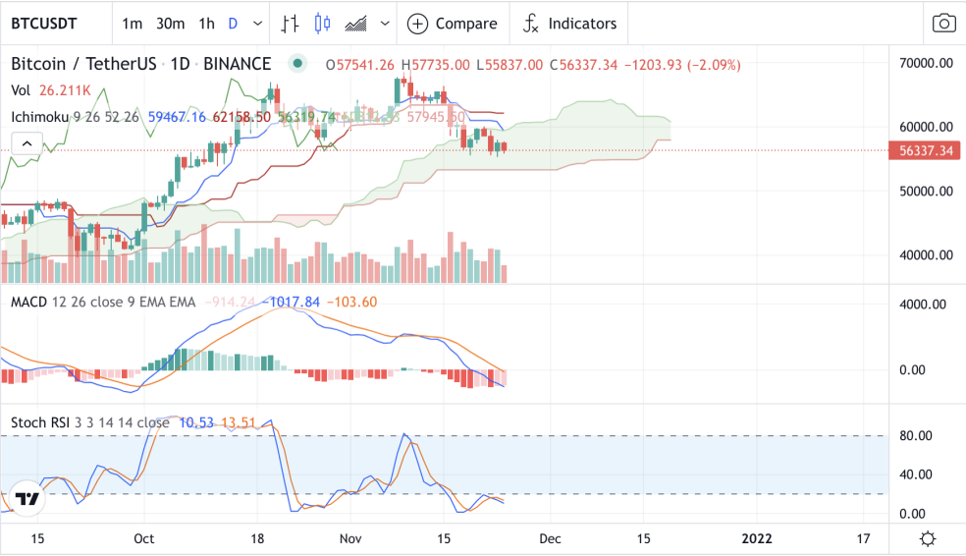Open the TradingView logo link
The image size is (966, 556).
(27, 499)
